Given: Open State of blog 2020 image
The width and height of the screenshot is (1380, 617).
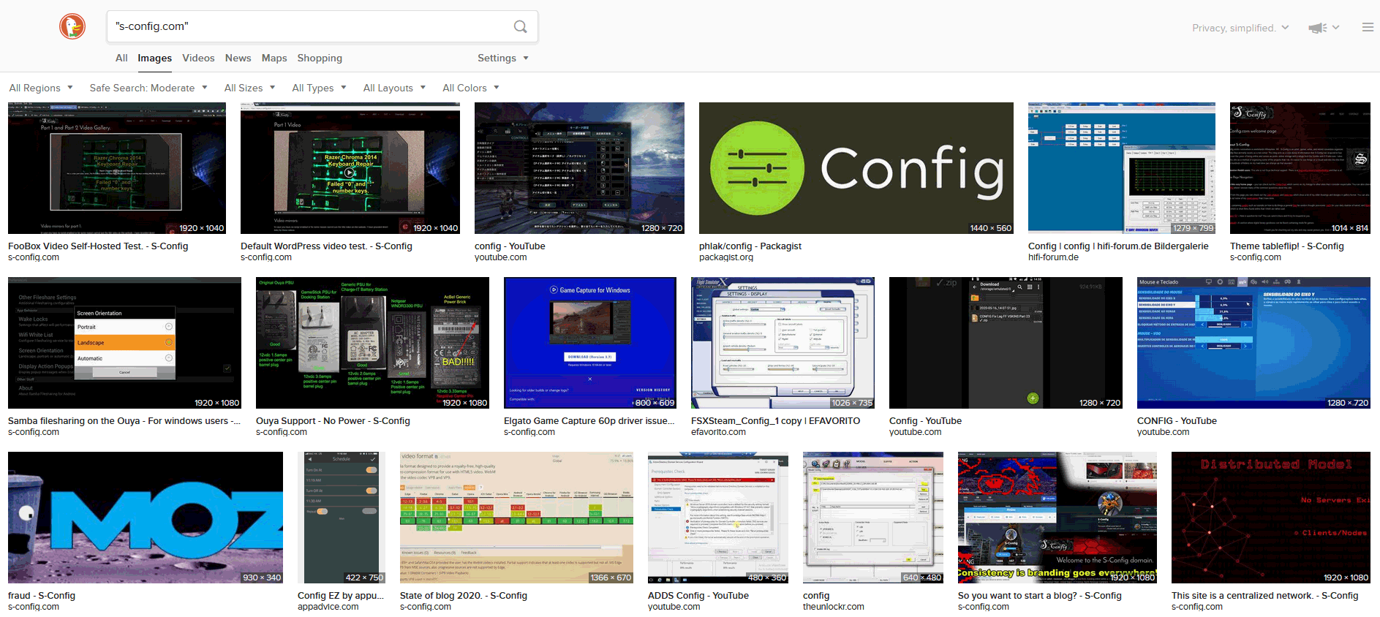Looking at the screenshot, I should click(516, 518).
